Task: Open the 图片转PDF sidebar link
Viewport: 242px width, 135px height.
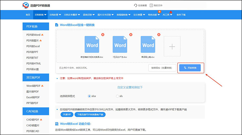Action: (x=32, y=92)
